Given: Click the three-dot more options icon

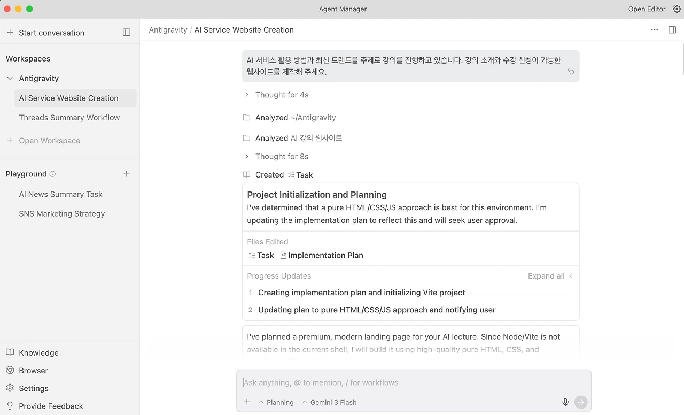Looking at the screenshot, I should pyautogui.click(x=655, y=30).
